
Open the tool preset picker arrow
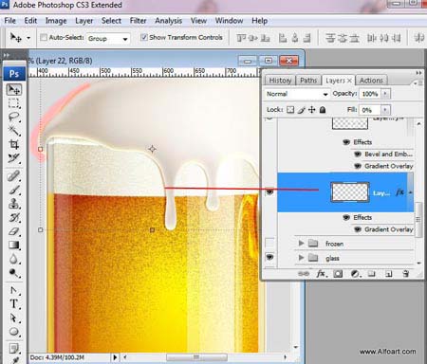pyautogui.click(x=28, y=38)
